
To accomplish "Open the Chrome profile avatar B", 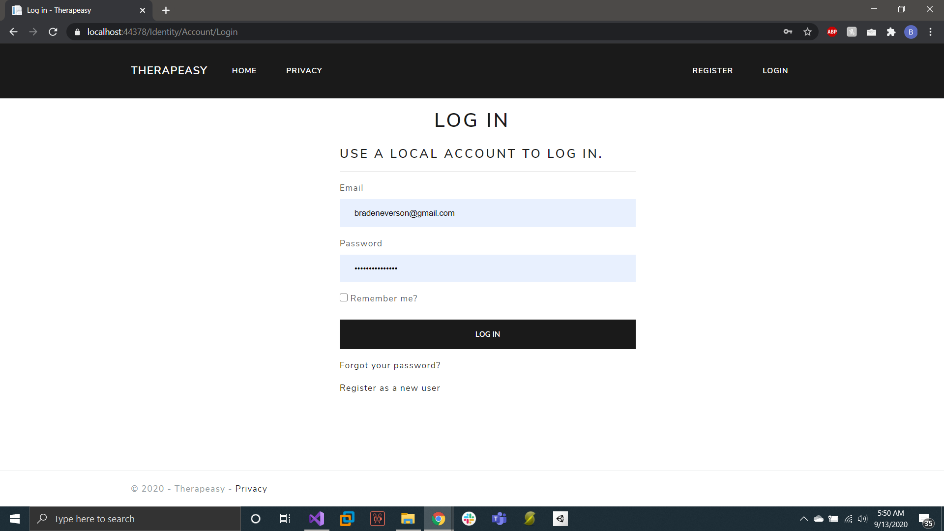I will click(911, 32).
